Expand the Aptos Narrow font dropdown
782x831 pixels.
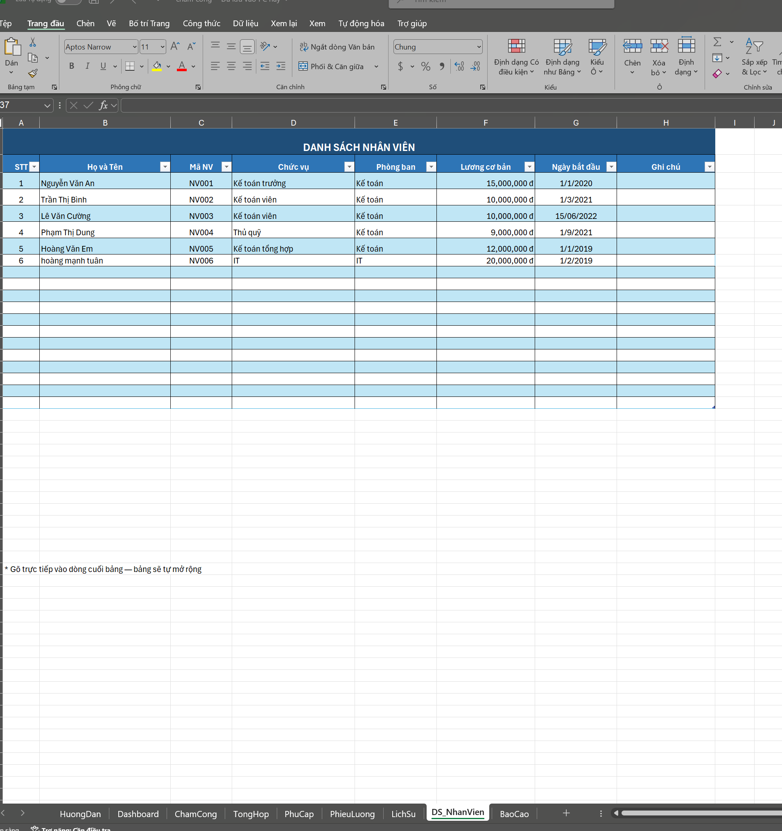(134, 47)
